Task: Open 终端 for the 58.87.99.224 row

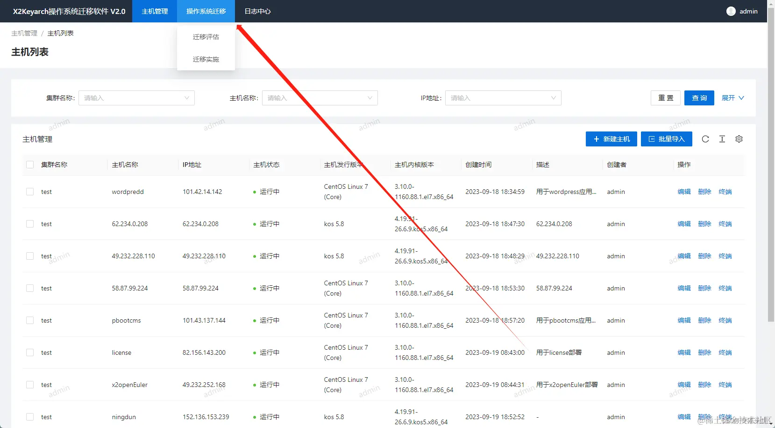Action: pos(725,288)
